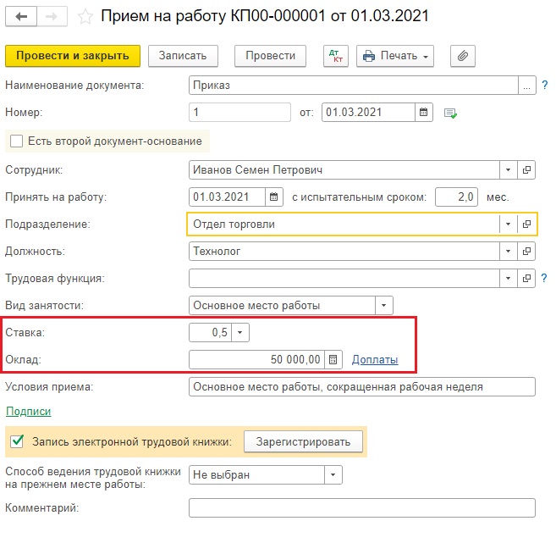
Task: Open calendar for Принять на работу date
Action: pos(273,197)
